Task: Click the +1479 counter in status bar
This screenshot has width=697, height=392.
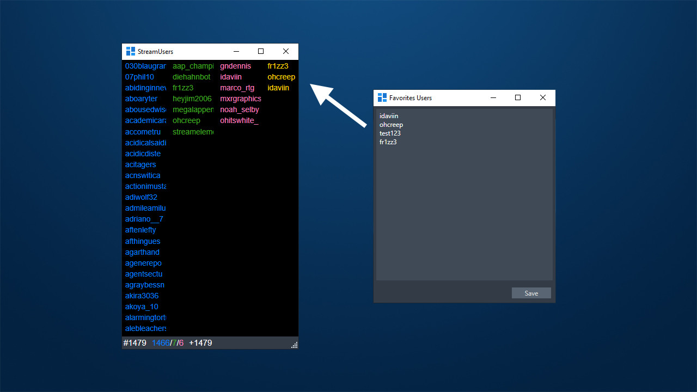Action: pyautogui.click(x=200, y=343)
